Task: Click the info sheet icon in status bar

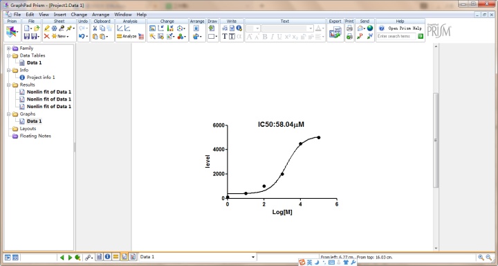Action: tap(107, 257)
